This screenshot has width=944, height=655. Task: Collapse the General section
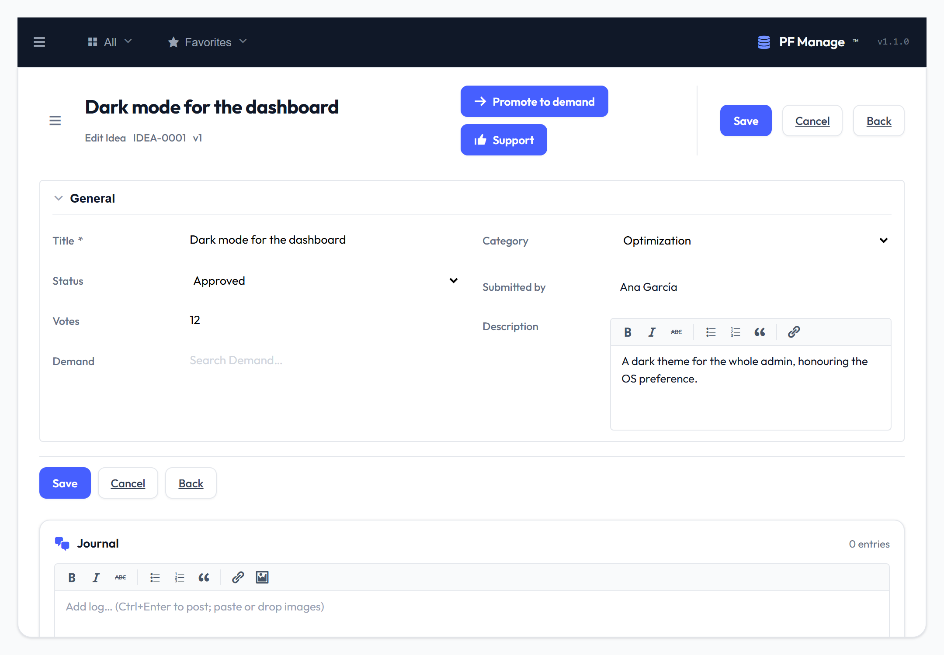[59, 198]
